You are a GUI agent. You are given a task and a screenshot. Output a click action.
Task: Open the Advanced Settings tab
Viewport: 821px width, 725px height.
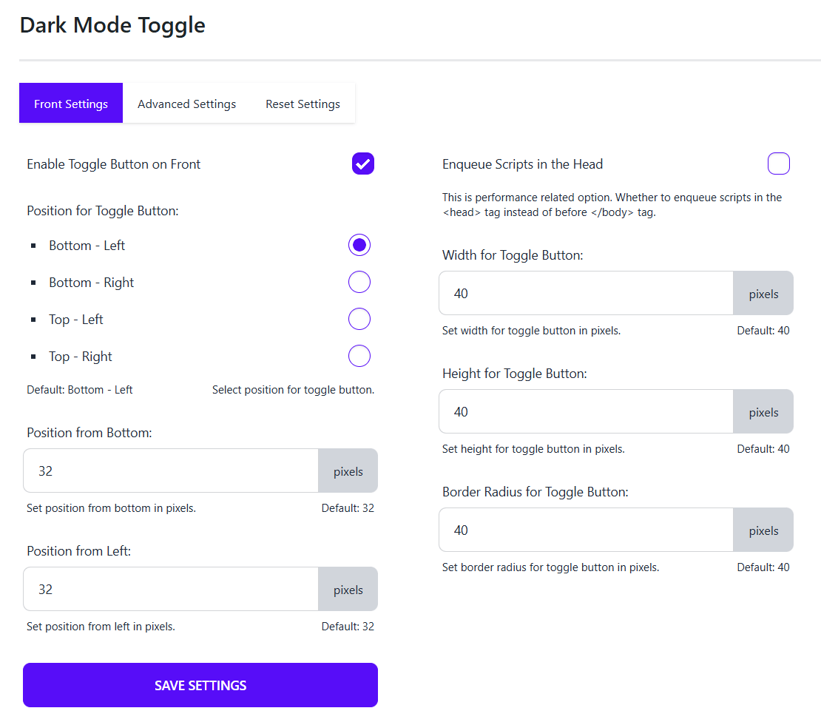pyautogui.click(x=186, y=104)
